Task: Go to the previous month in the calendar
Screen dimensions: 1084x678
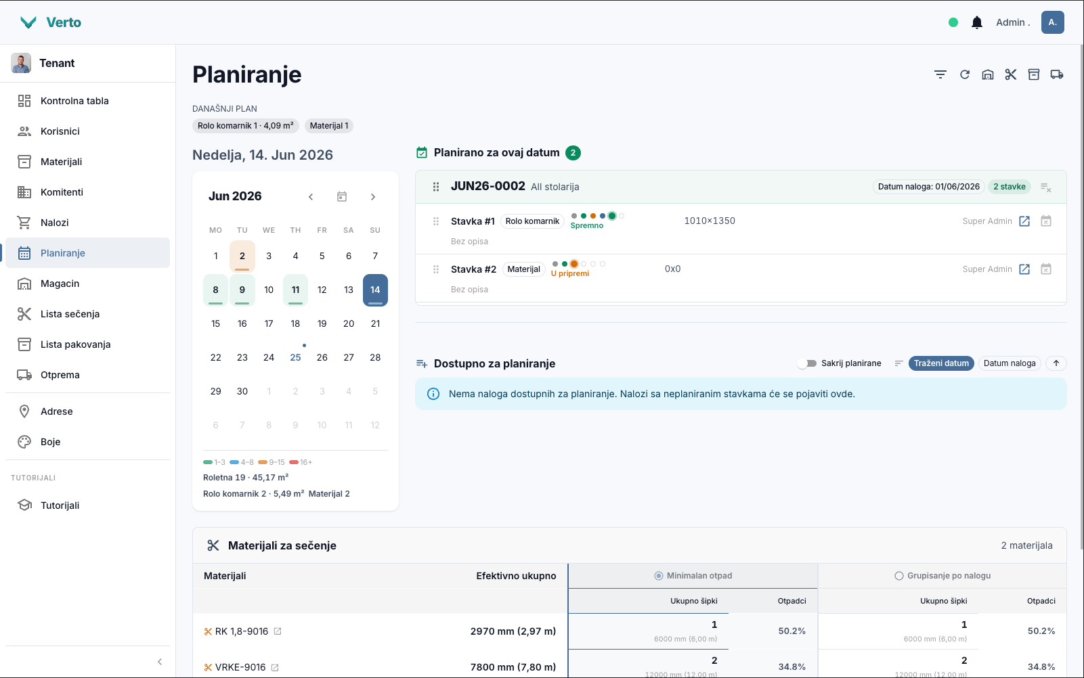Action: 311,197
